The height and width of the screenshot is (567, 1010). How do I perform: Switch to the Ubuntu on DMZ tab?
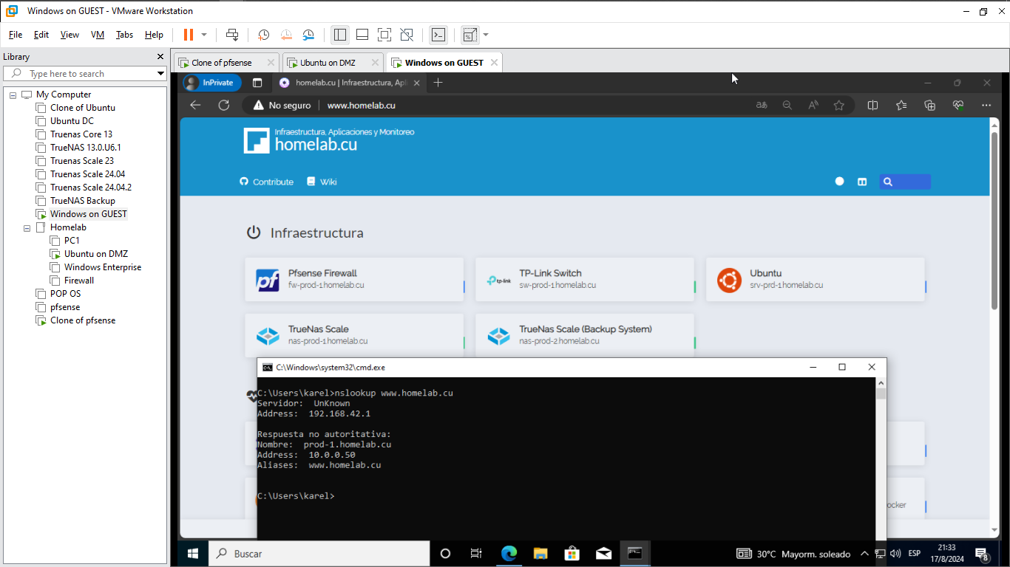[328, 63]
